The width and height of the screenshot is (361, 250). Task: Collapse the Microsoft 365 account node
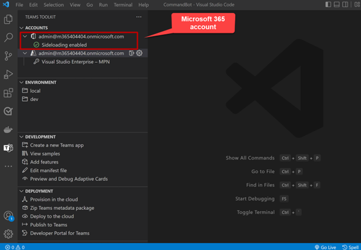(x=25, y=36)
